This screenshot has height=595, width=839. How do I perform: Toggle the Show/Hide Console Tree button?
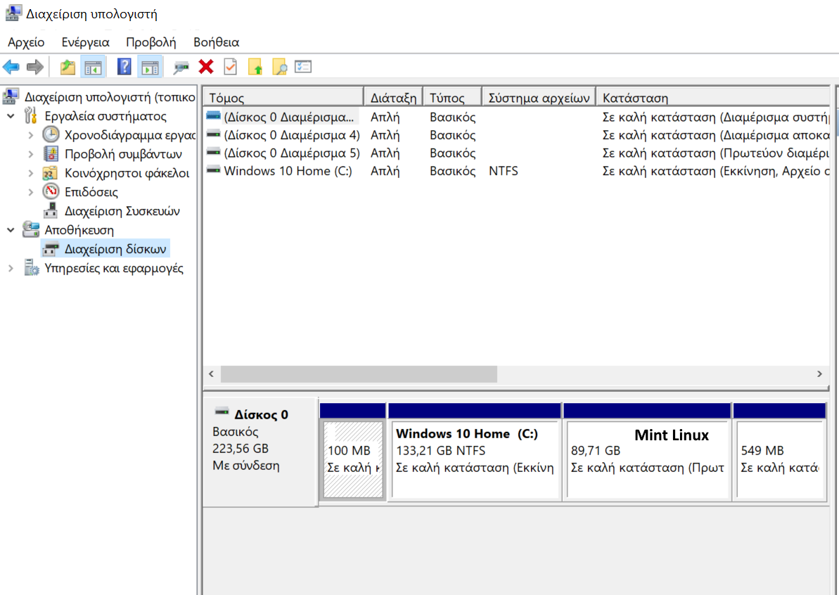click(x=93, y=67)
